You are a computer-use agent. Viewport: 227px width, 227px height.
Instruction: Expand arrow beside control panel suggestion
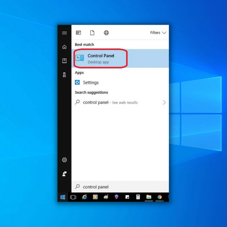click(164, 102)
